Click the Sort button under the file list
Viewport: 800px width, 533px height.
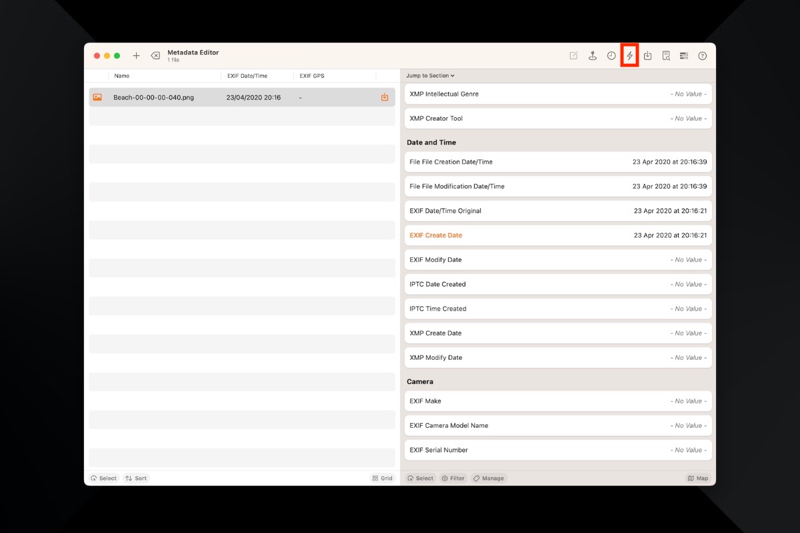(x=136, y=478)
